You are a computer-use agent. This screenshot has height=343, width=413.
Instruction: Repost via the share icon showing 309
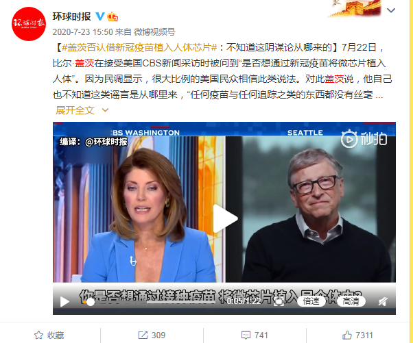click(x=152, y=335)
